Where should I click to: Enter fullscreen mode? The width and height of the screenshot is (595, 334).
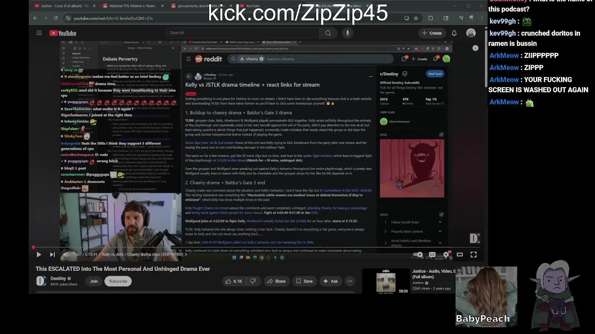[x=474, y=254]
